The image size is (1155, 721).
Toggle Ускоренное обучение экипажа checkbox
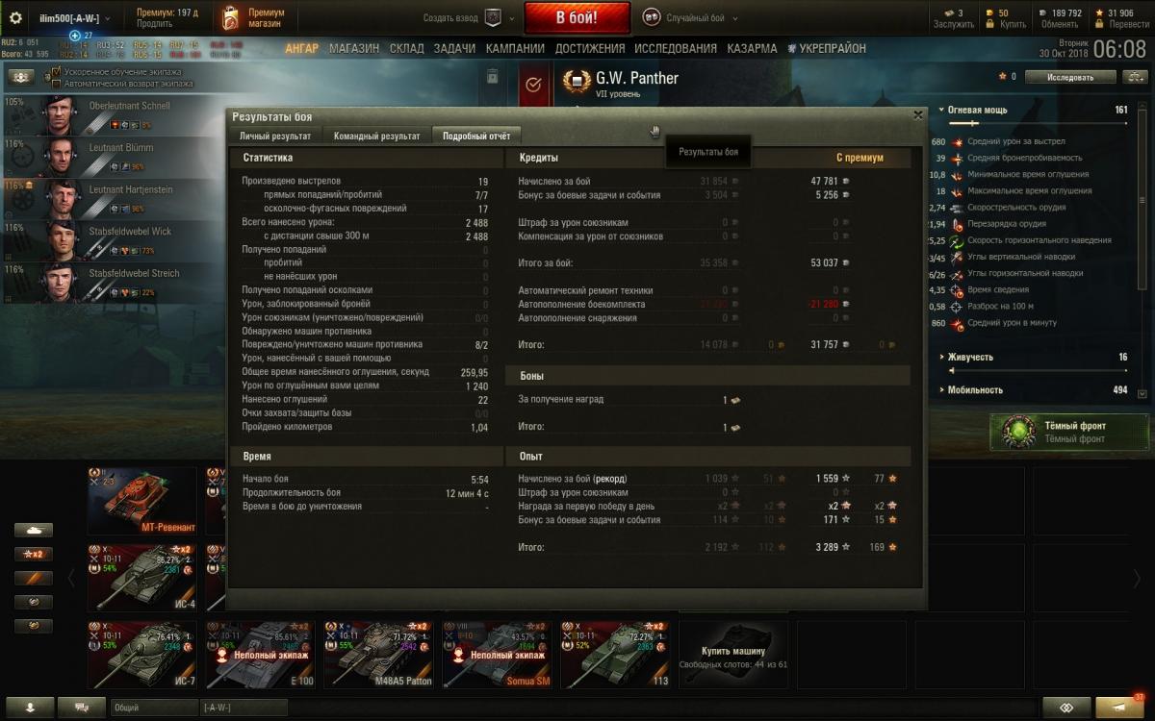click(x=57, y=72)
